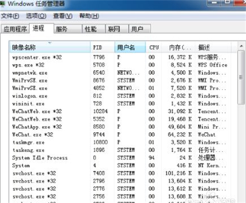
Task: Select the System Idle Process row
Action: [123, 158]
